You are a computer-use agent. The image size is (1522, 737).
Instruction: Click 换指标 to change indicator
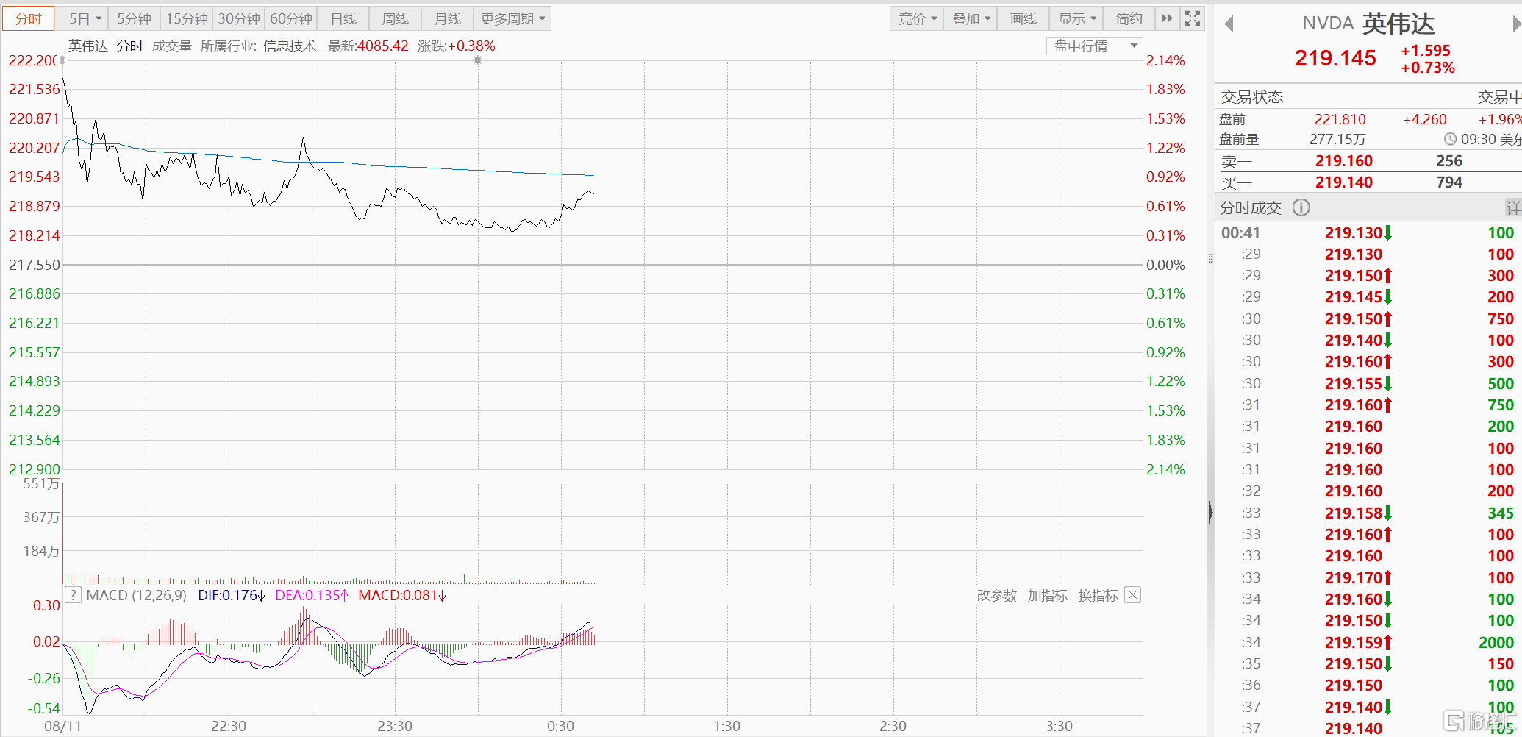[x=1098, y=595]
